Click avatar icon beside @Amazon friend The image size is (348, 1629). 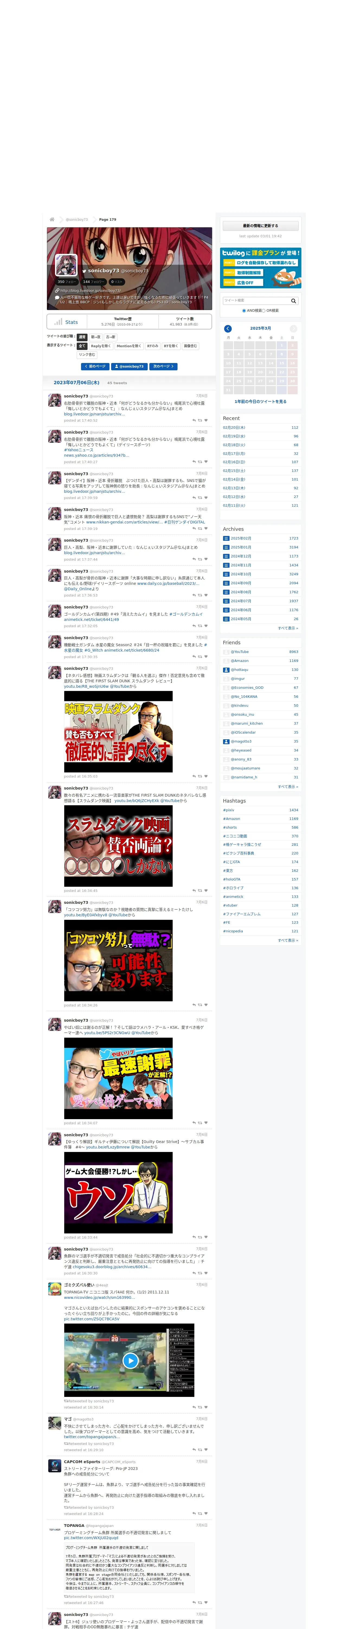(x=226, y=661)
